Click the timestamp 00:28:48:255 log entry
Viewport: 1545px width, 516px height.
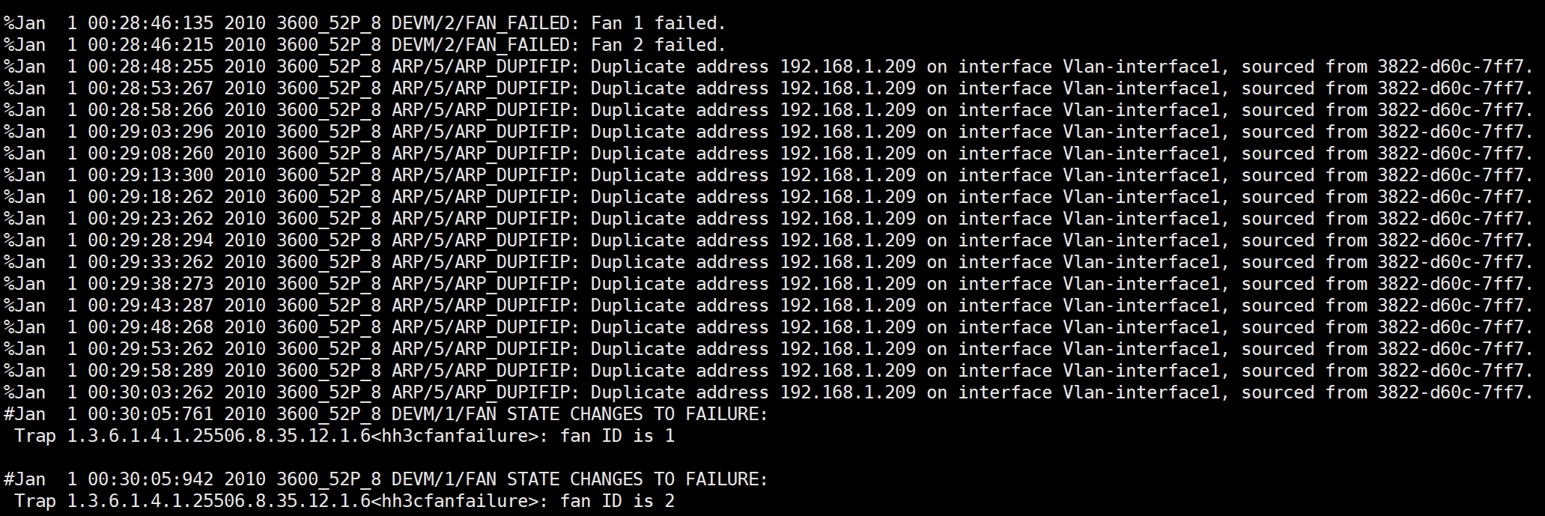[x=150, y=67]
